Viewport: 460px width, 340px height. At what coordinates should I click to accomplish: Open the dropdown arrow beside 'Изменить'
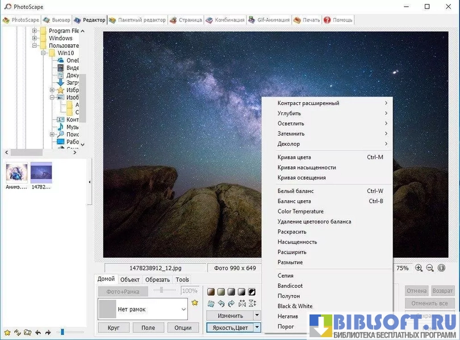pos(257,316)
